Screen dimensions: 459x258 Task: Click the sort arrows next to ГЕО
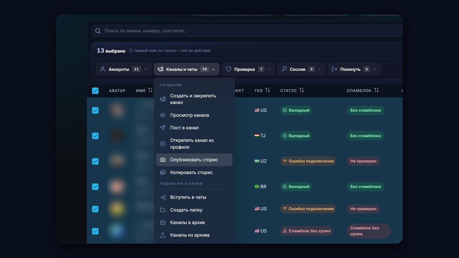[x=268, y=90]
